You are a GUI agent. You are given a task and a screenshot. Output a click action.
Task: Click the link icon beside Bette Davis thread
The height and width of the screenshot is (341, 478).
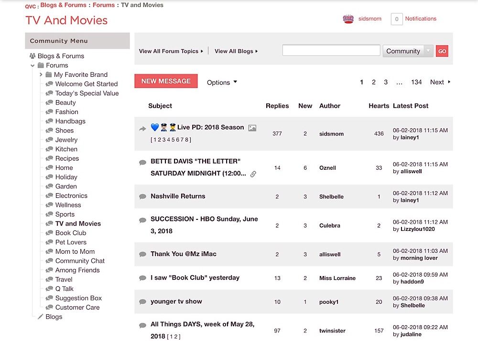[x=253, y=174]
